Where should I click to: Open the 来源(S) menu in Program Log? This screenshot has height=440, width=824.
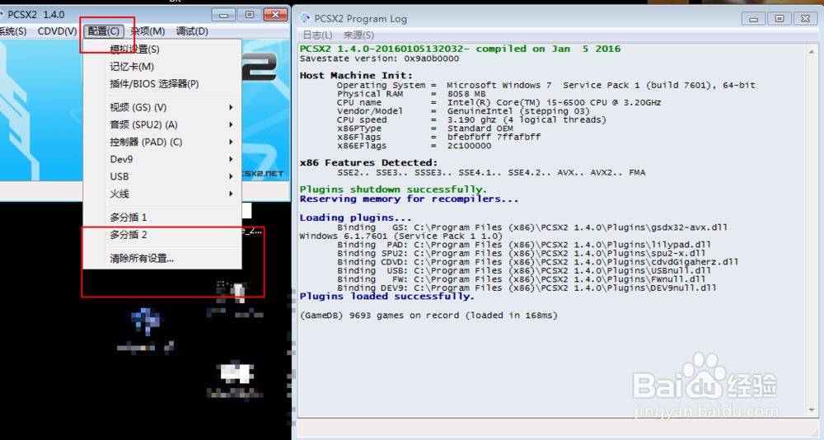click(358, 35)
